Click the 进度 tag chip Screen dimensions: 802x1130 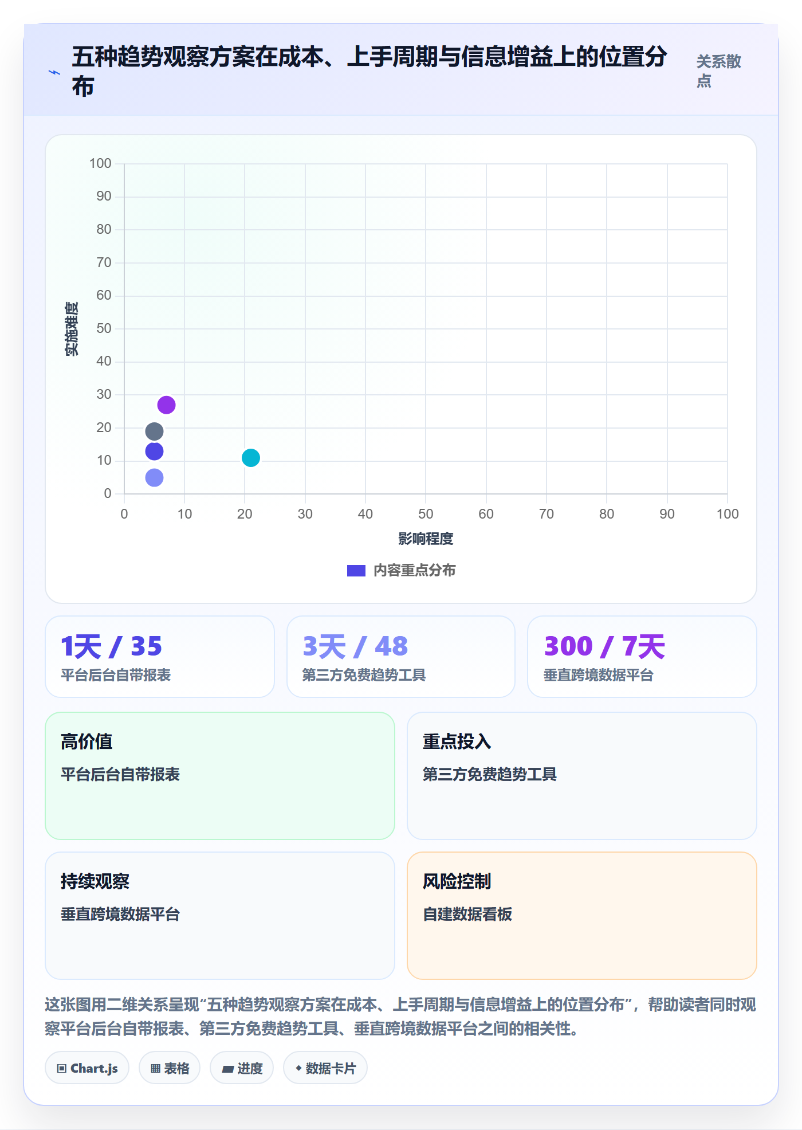[242, 1068]
